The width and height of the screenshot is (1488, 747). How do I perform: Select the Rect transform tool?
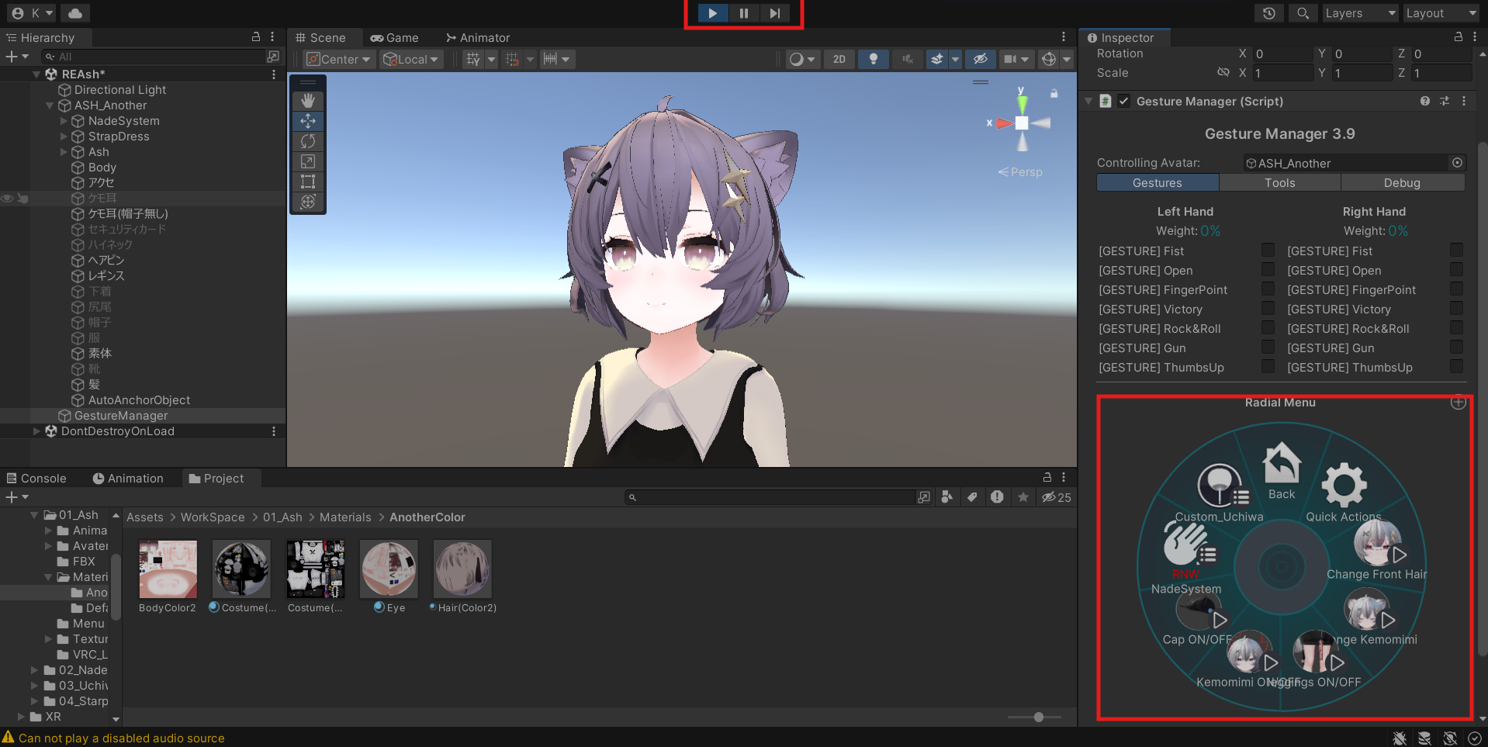308,182
